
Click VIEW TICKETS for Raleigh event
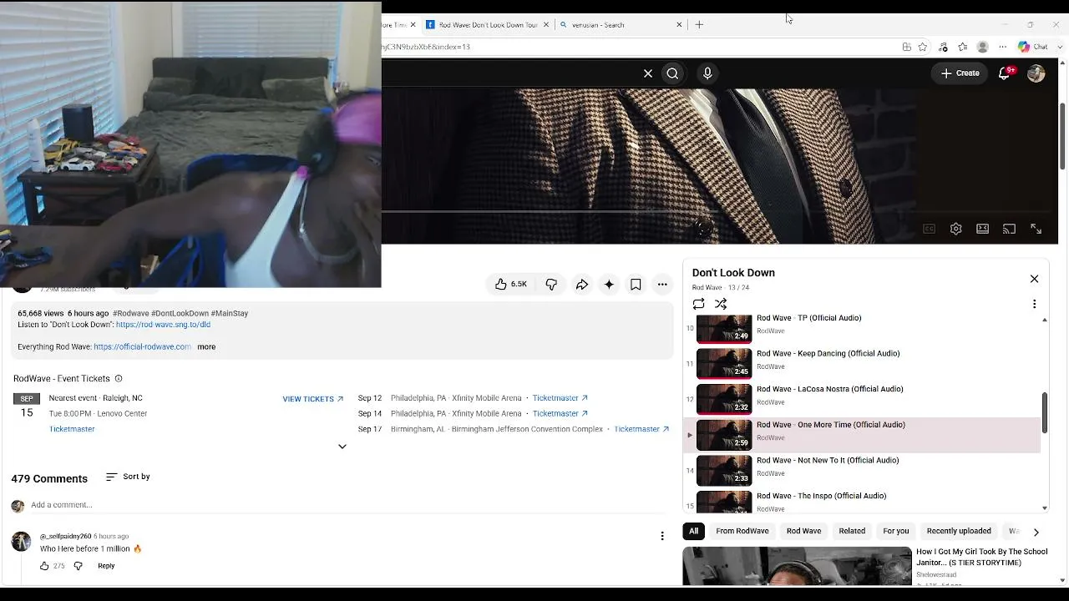click(313, 399)
